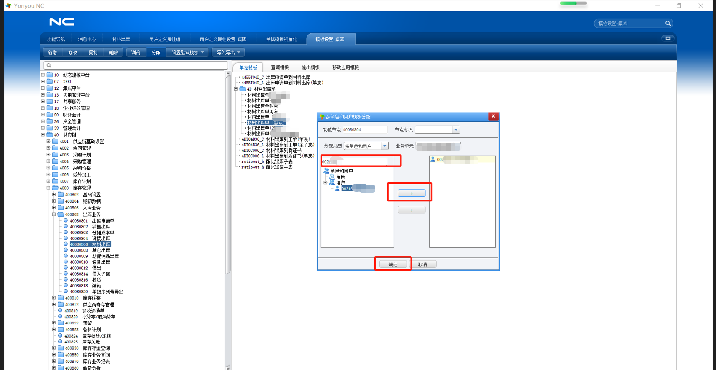716x370 pixels.
Task: Open the 节点标识 dropdown
Action: (x=456, y=130)
